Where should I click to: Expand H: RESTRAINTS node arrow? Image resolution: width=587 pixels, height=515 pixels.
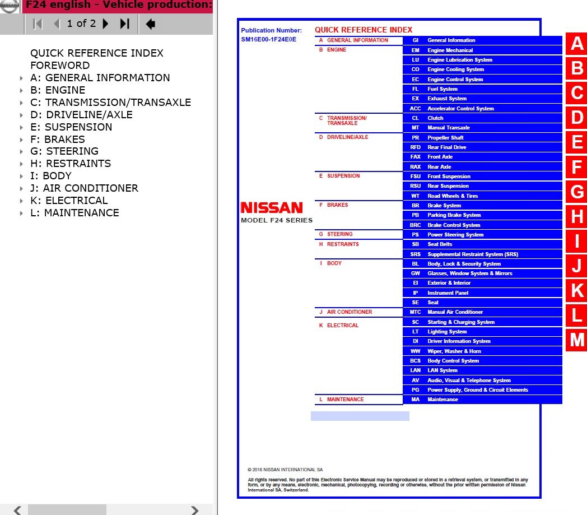click(21, 164)
